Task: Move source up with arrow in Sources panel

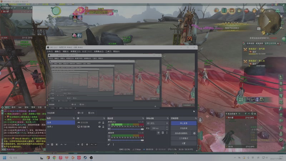Action: tap(92, 145)
